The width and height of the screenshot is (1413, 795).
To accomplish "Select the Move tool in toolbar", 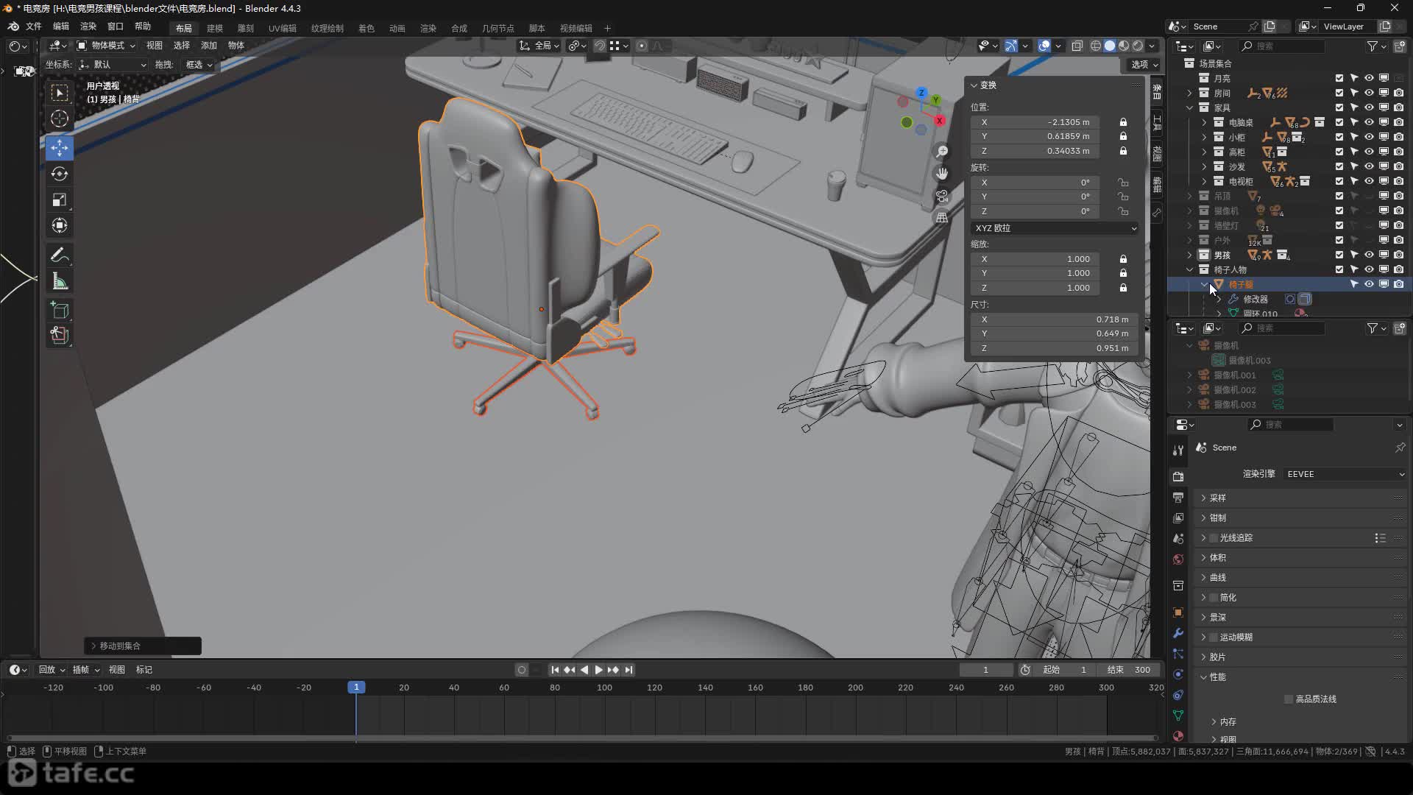I will tap(60, 148).
